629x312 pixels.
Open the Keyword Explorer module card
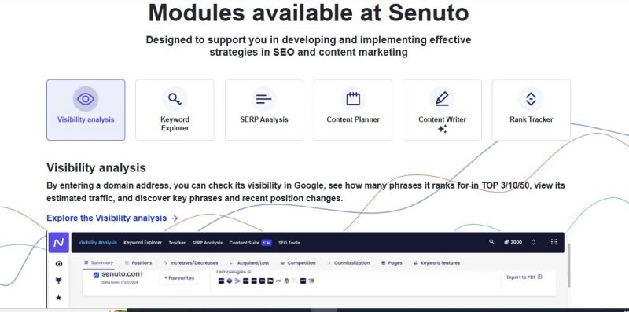point(175,110)
